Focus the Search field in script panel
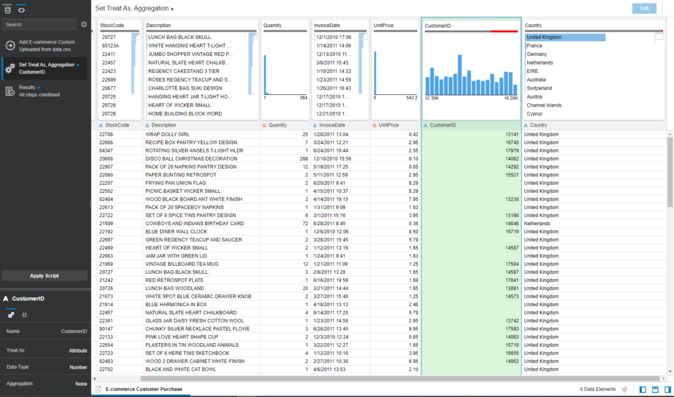The image size is (674, 397). [x=39, y=24]
